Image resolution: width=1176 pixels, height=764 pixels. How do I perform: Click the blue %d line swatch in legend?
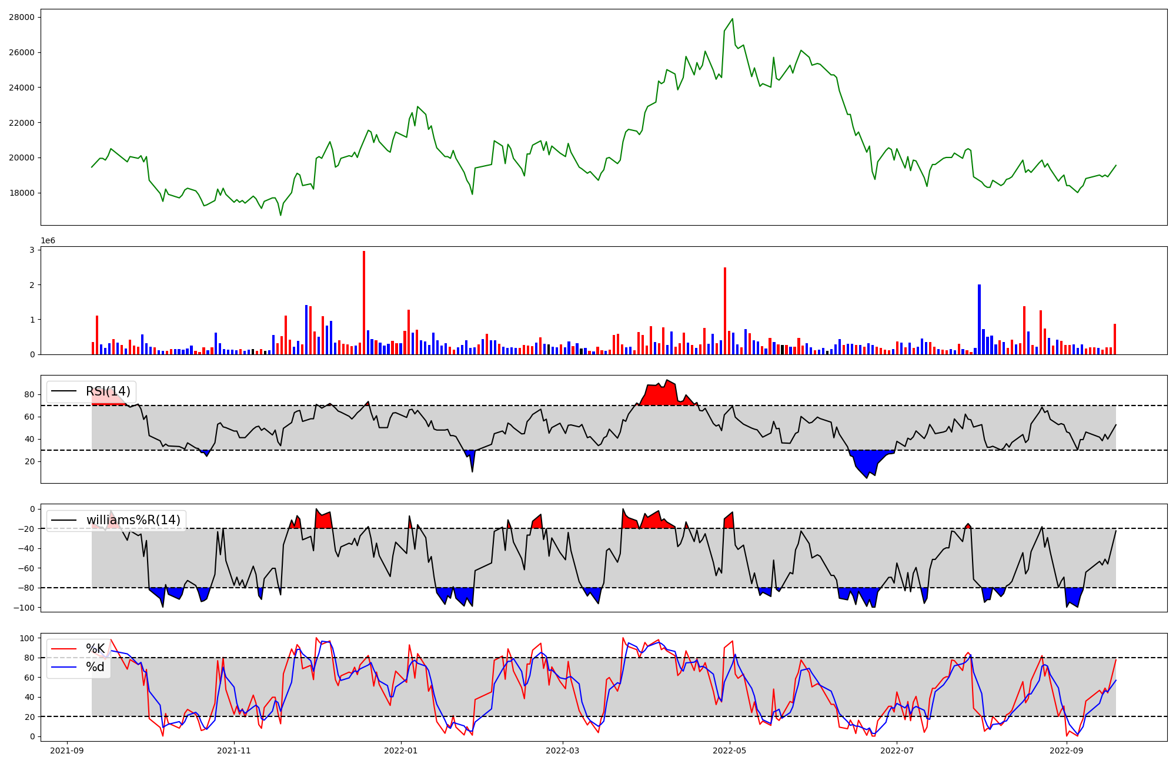click(x=64, y=667)
